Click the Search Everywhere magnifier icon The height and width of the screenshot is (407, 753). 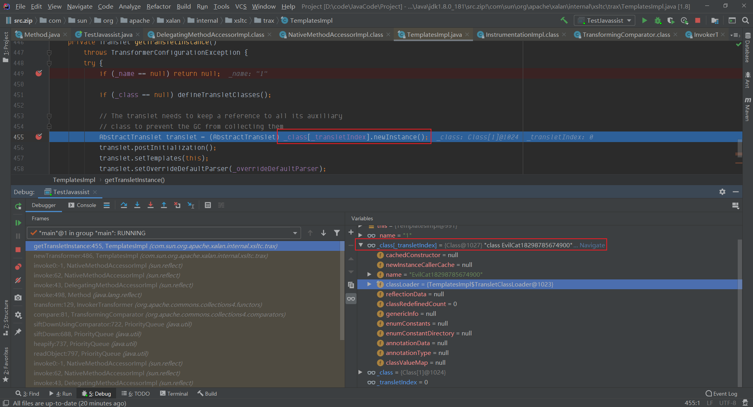pyautogui.click(x=746, y=20)
